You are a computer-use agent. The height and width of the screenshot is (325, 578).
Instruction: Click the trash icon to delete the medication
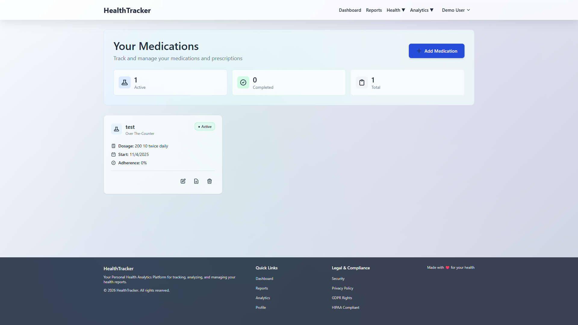[209, 181]
